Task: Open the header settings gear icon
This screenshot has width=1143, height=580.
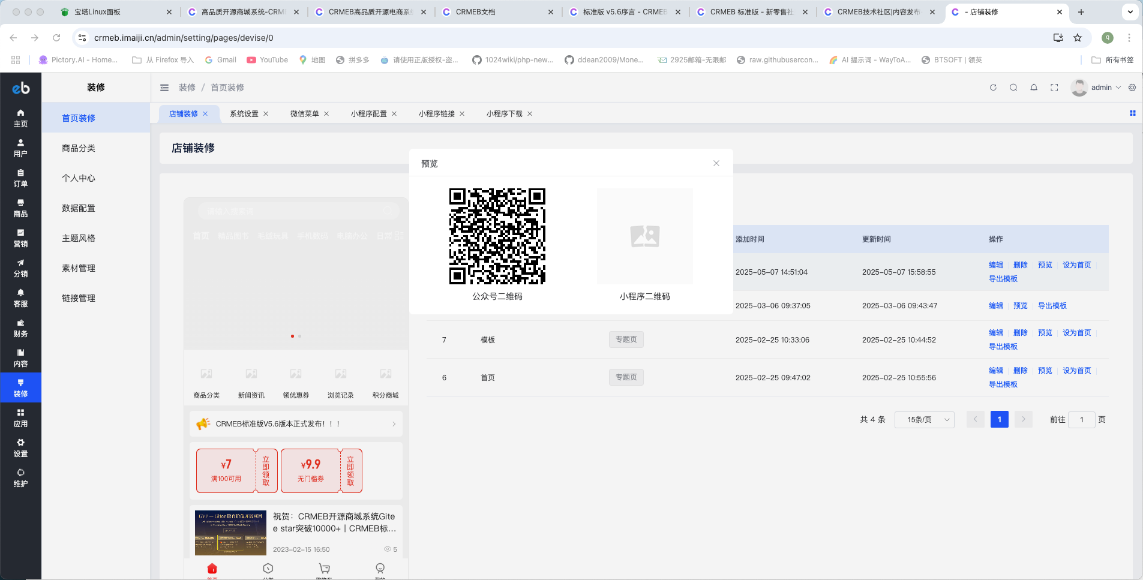Action: [x=1132, y=88]
